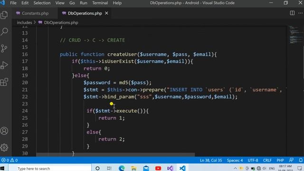Open the Windows Action Center icon

click(300, 168)
